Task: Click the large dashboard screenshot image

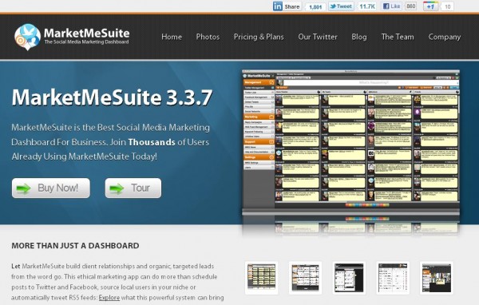Action: 350,143
